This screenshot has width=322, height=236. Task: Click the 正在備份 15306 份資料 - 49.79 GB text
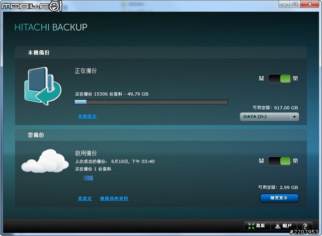(112, 94)
